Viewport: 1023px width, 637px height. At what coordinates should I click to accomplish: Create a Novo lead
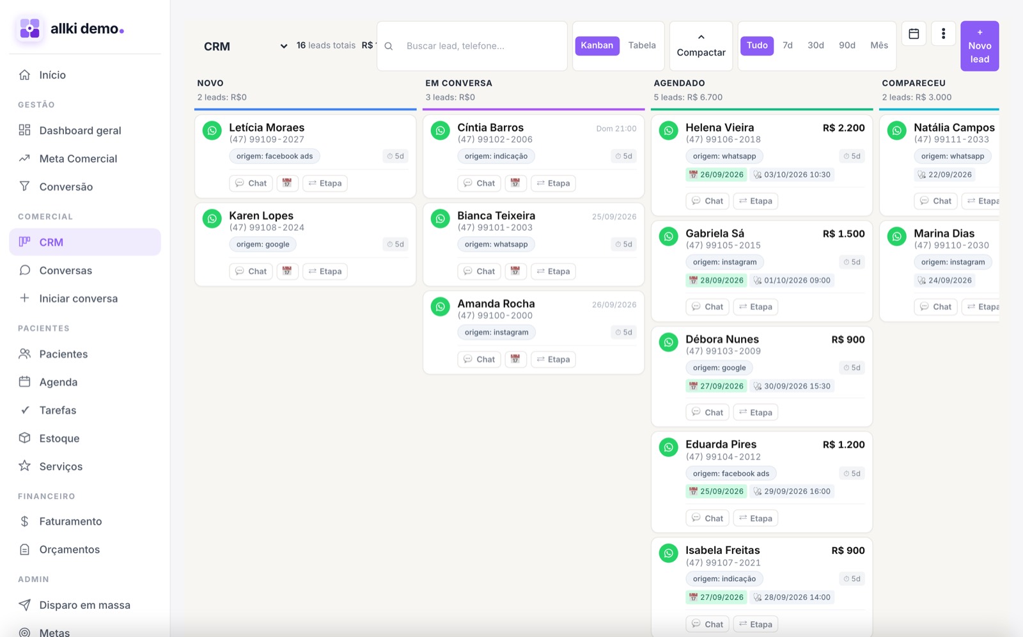980,46
